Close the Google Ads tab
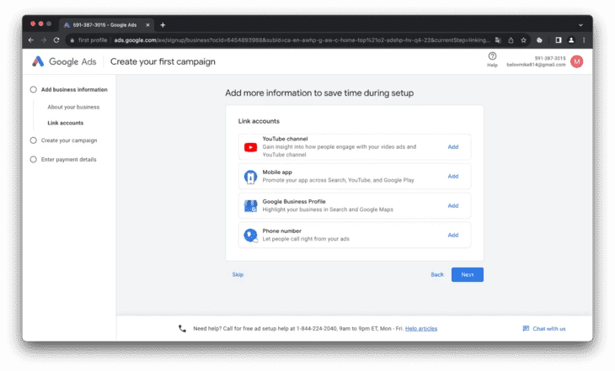 tap(148, 24)
